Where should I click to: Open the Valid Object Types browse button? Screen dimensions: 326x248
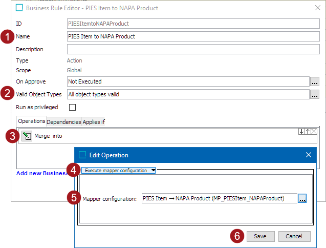315,94
